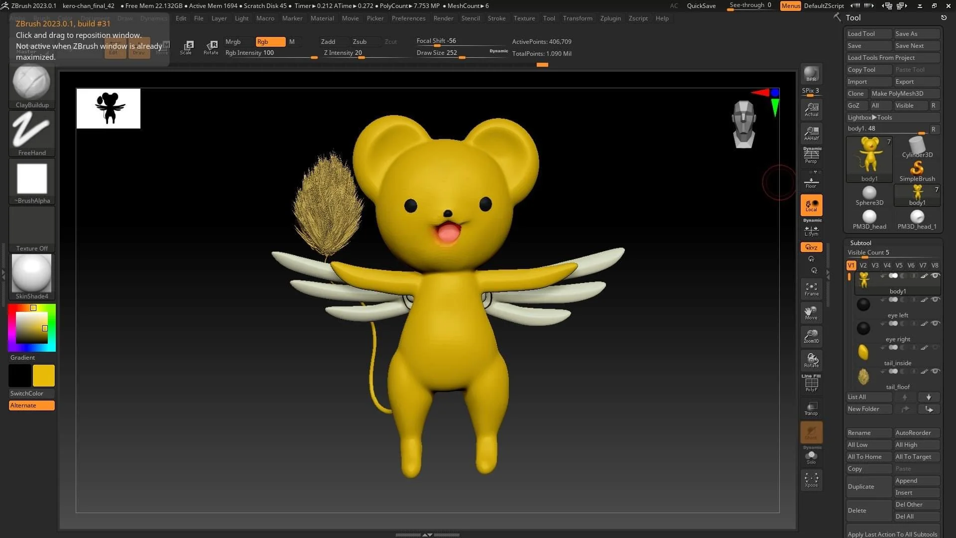Collapse the Subtool section header
The width and height of the screenshot is (956, 538).
(x=860, y=243)
